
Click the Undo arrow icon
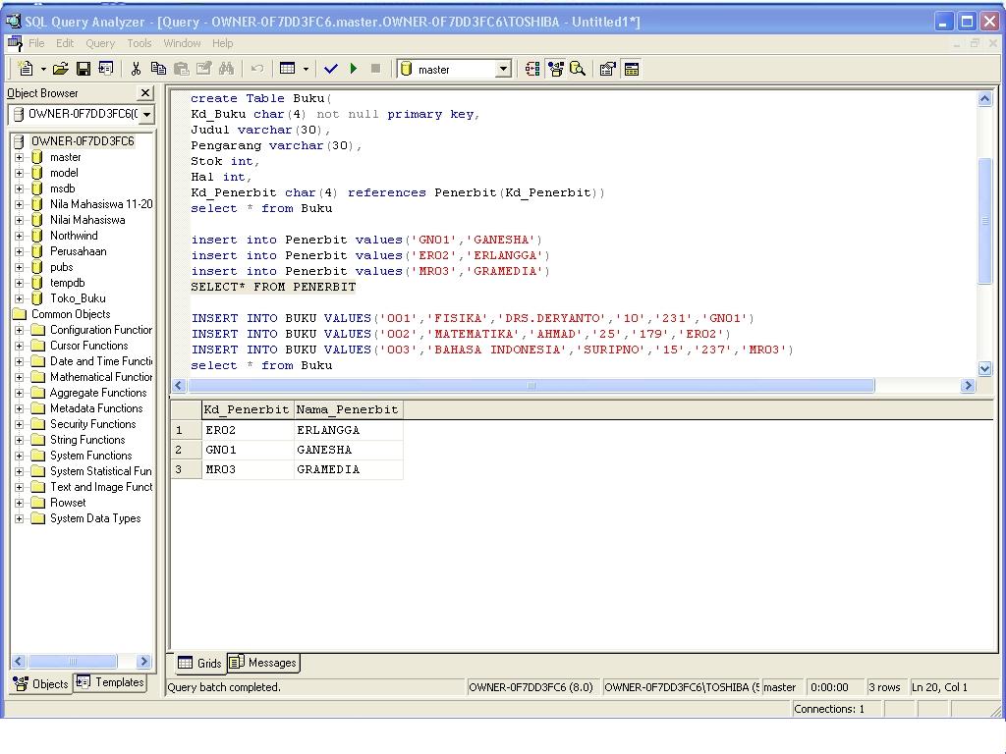[257, 69]
